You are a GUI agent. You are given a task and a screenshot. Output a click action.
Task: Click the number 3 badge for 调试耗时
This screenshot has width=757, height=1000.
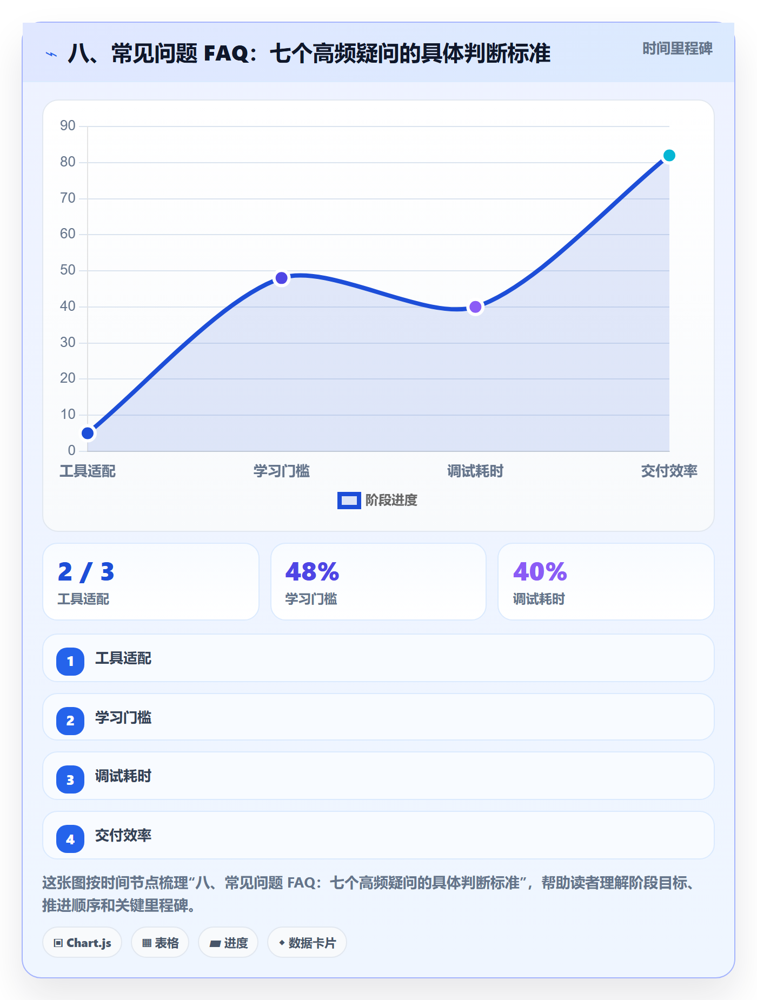pyautogui.click(x=70, y=779)
